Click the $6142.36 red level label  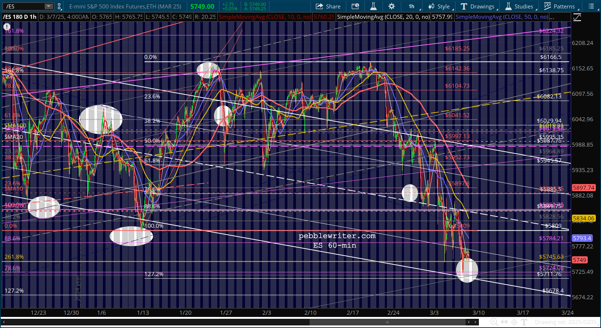(457, 69)
